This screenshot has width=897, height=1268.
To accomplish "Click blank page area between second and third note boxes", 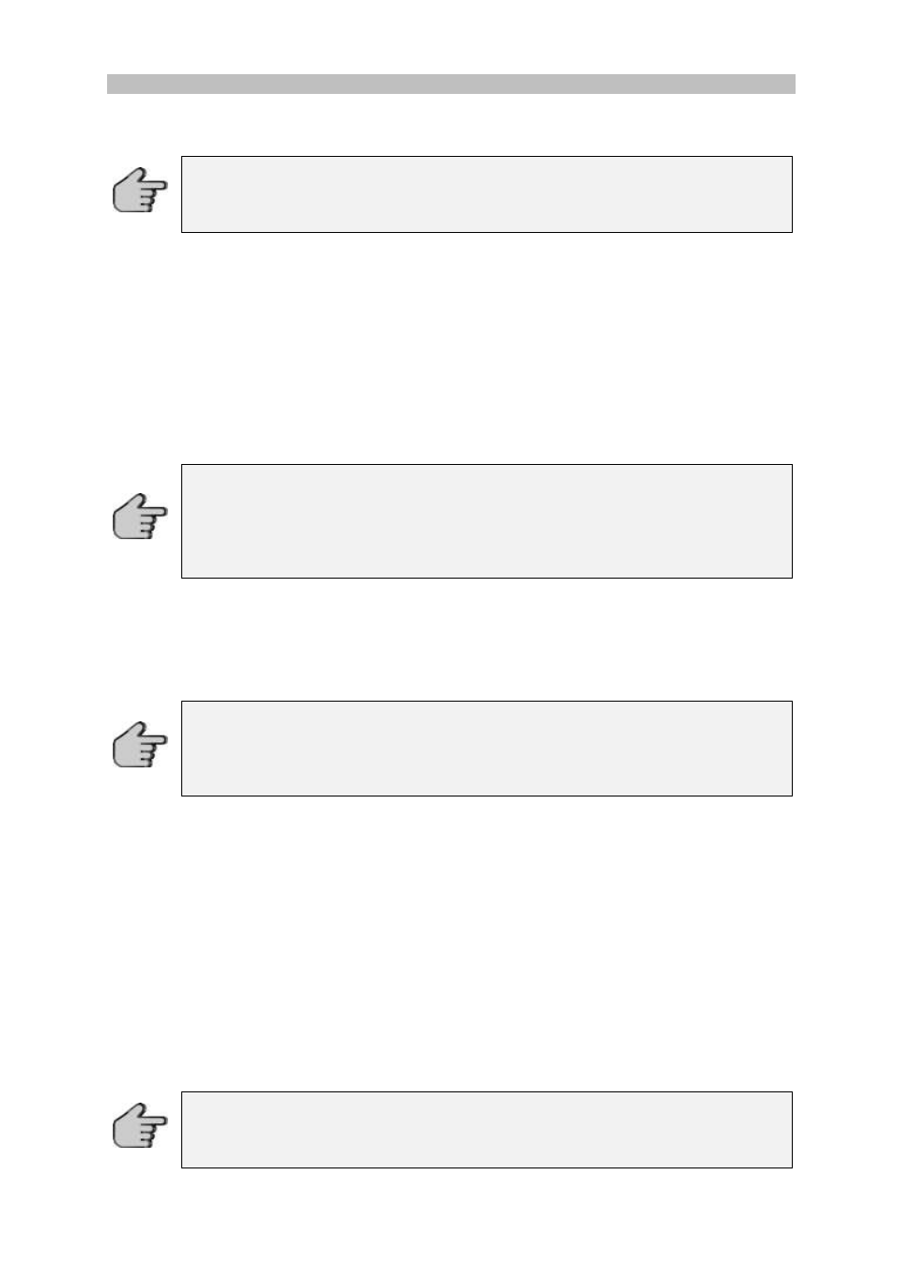I will click(x=451, y=640).
